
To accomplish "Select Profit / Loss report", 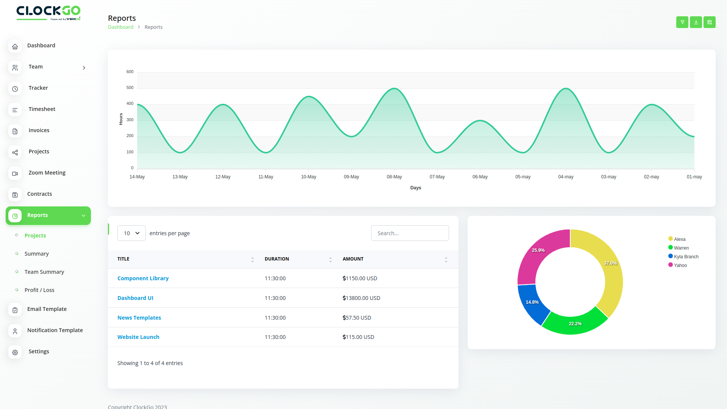I will click(39, 290).
